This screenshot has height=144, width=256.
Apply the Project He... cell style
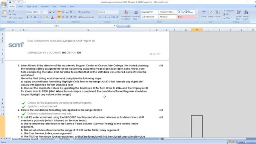point(168,12)
